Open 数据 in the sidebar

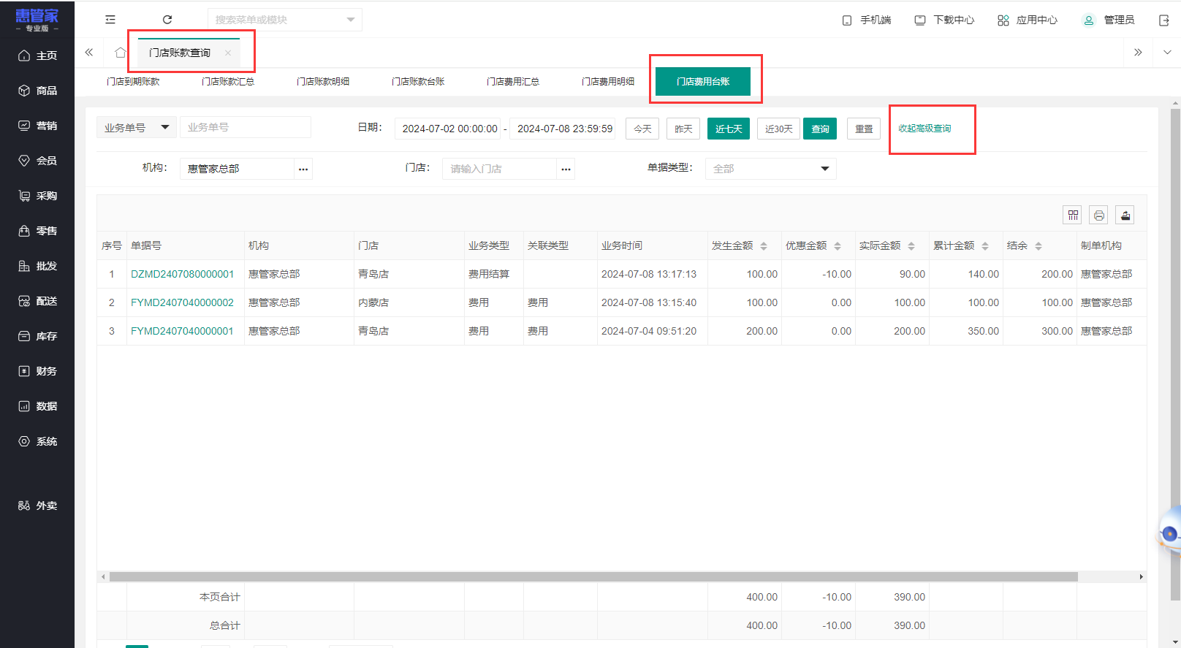(x=37, y=406)
